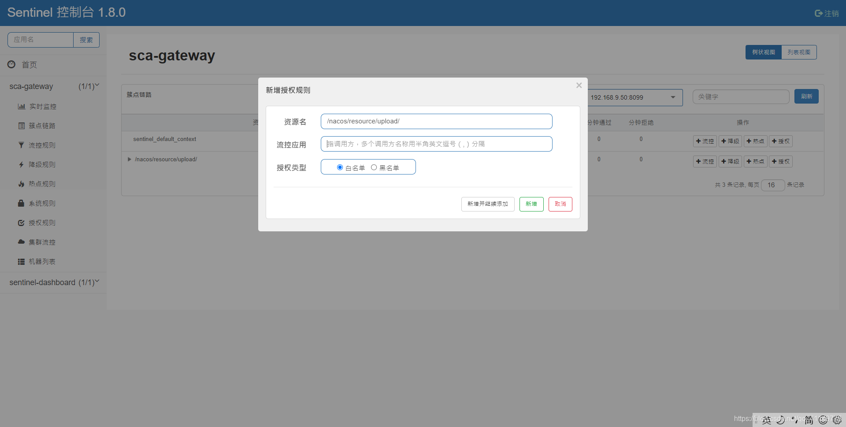
Task: Click the green add (新增) button
Action: point(531,204)
